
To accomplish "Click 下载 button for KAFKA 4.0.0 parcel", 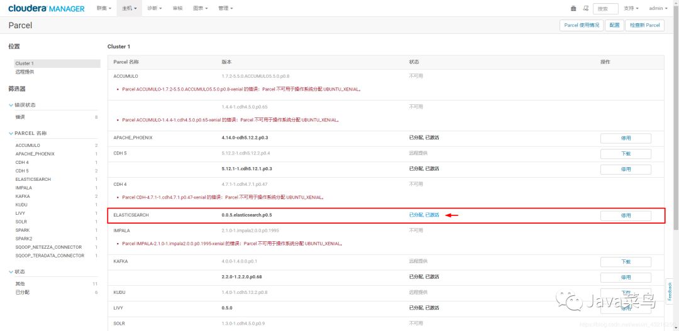I will pyautogui.click(x=626, y=262).
